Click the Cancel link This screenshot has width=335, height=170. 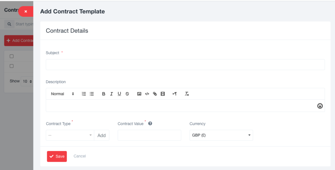pyautogui.click(x=80, y=156)
